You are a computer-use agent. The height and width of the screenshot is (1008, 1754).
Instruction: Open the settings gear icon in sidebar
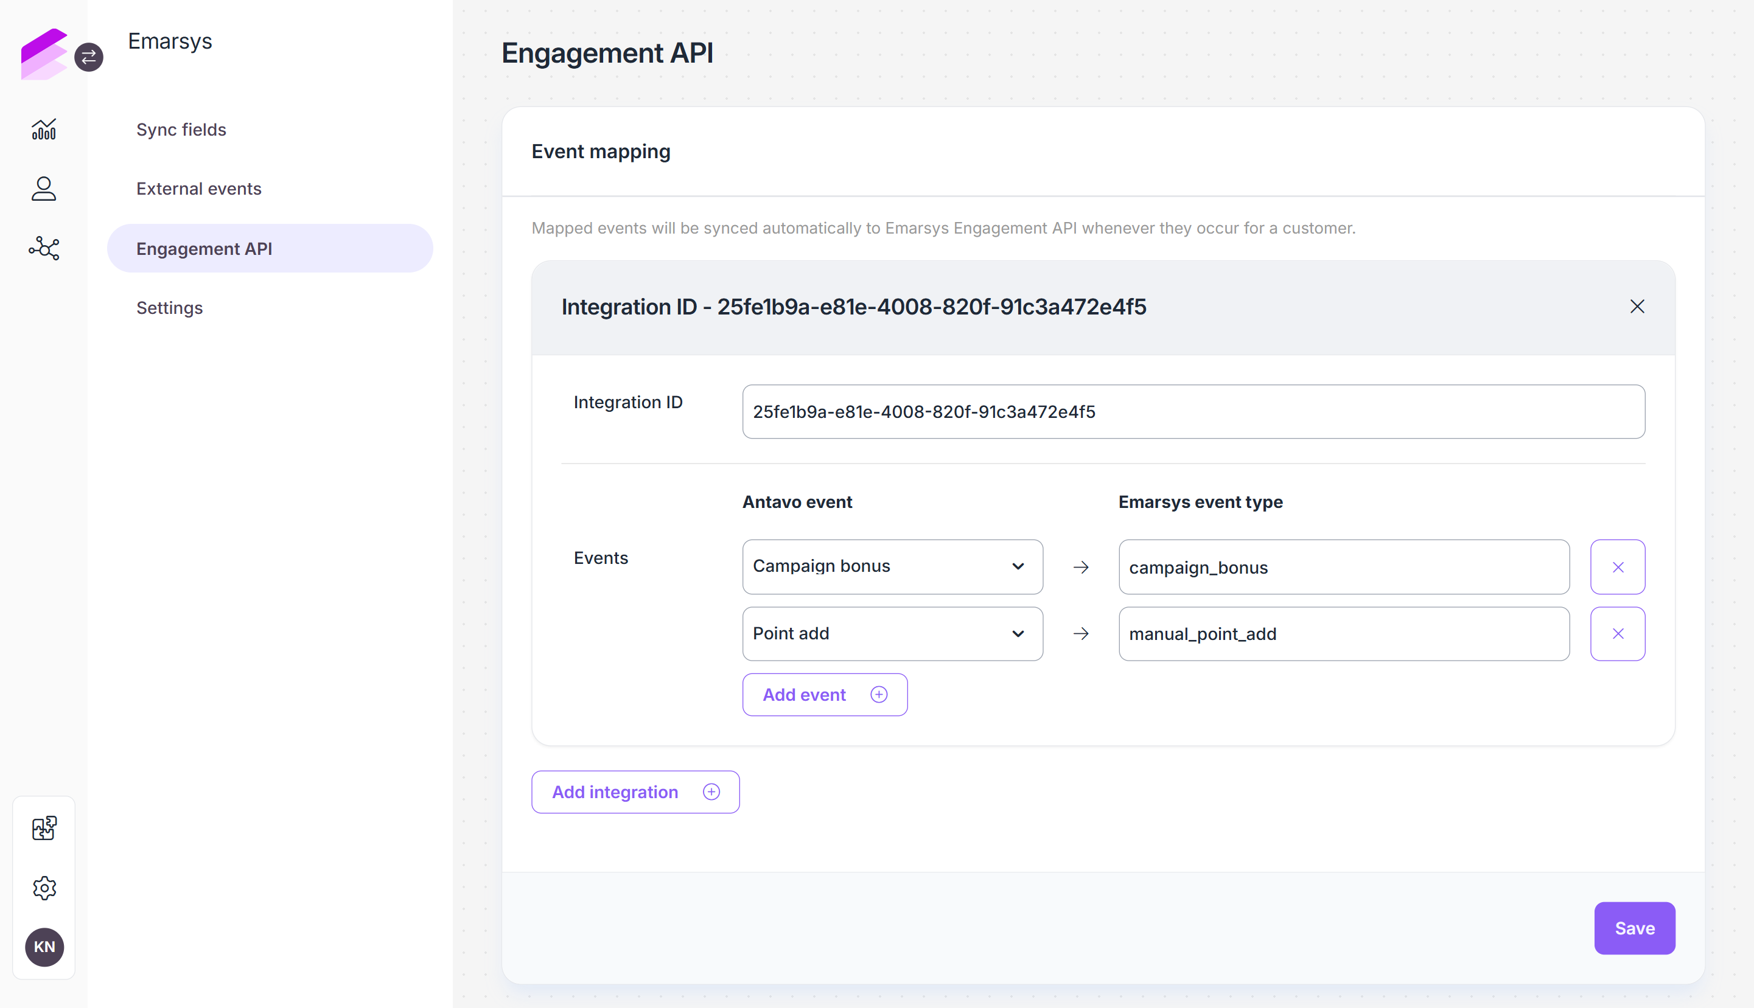[x=44, y=888]
